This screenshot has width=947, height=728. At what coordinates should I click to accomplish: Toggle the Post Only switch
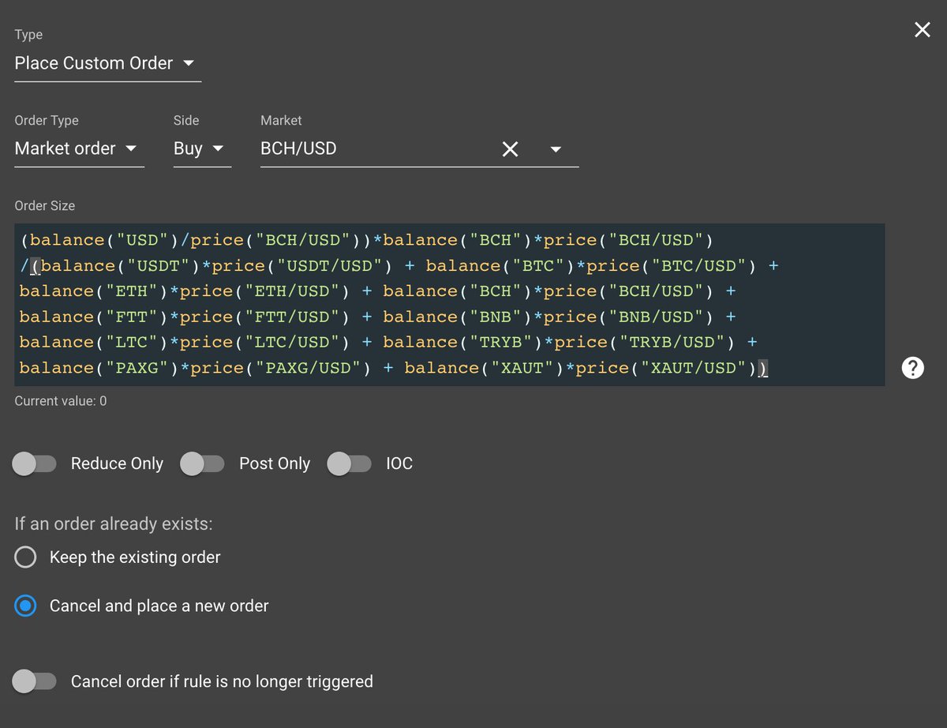pyautogui.click(x=202, y=463)
